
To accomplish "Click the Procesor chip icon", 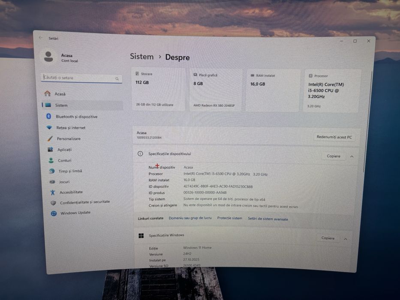I will [310, 76].
